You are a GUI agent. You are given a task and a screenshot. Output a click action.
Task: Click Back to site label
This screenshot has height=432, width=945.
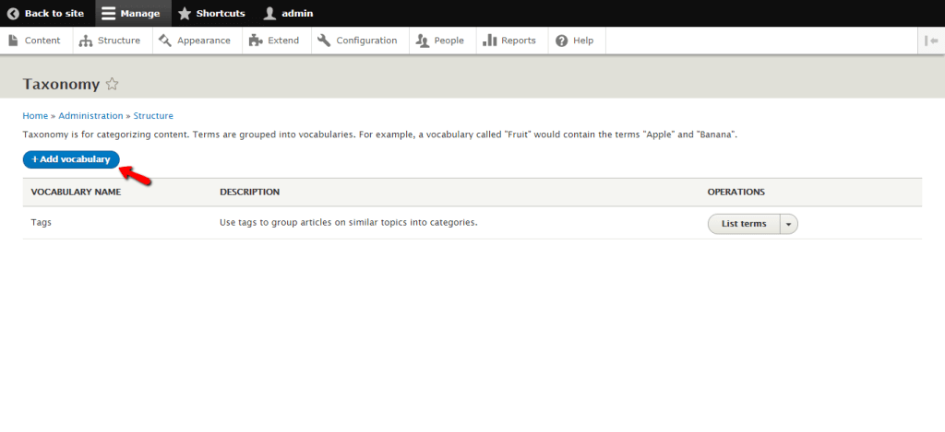pos(54,13)
